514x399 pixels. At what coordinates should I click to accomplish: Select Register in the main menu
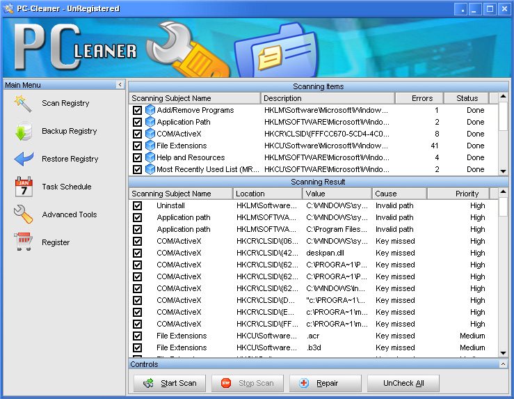point(56,242)
